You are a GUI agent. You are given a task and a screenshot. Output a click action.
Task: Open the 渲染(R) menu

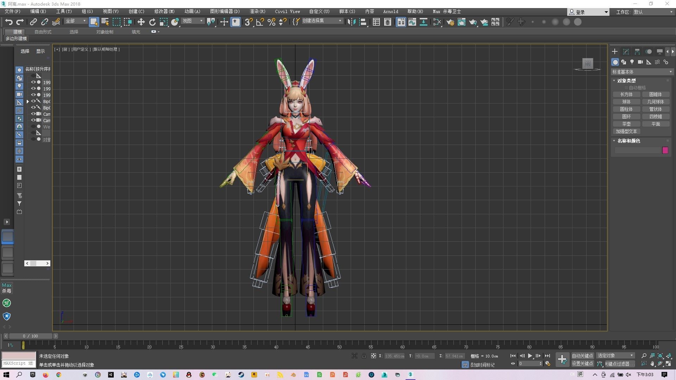coord(257,11)
